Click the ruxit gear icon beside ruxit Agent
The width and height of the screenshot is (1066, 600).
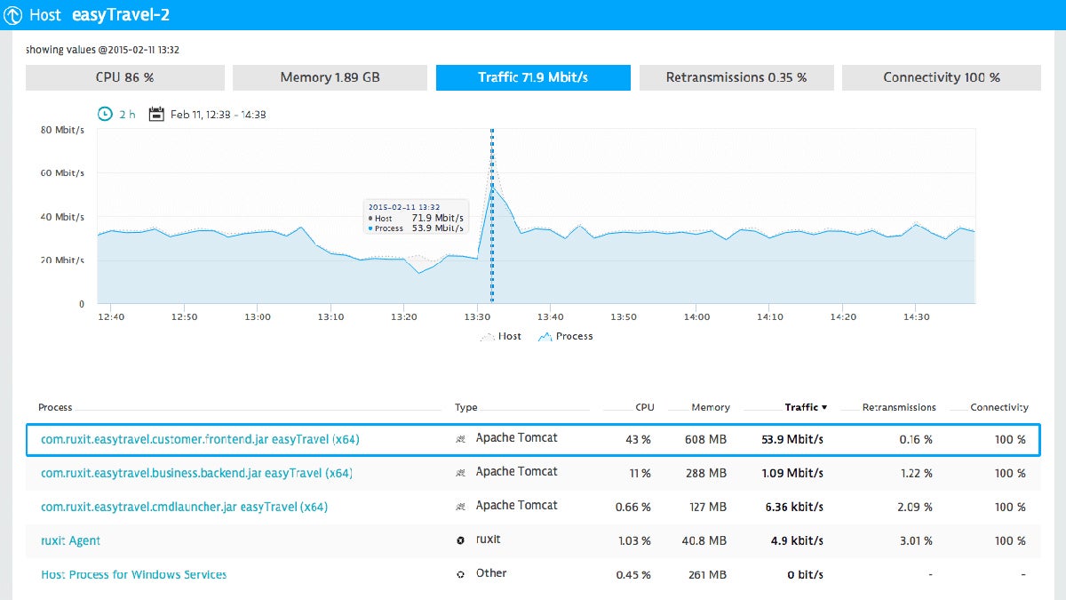(x=461, y=539)
